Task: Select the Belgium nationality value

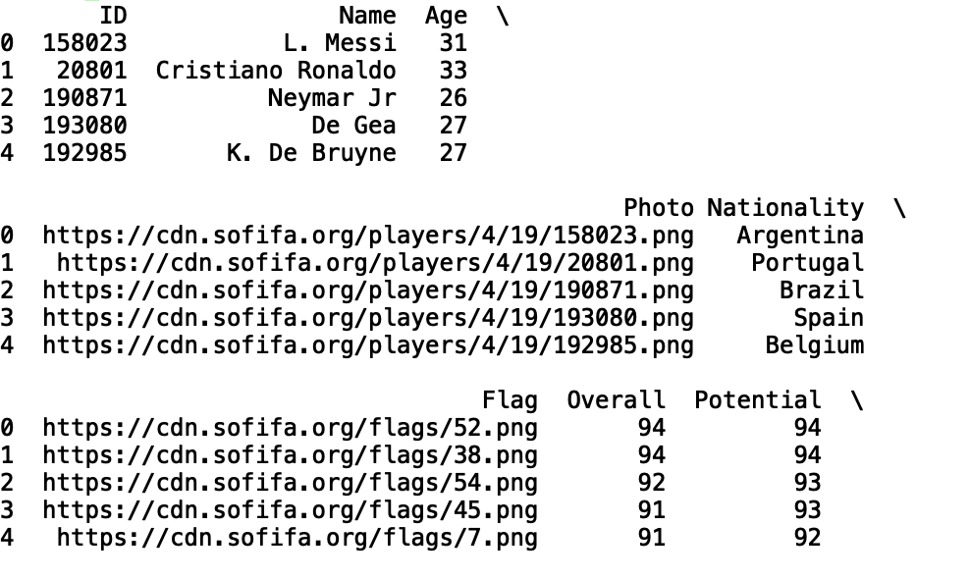Action: coord(814,345)
